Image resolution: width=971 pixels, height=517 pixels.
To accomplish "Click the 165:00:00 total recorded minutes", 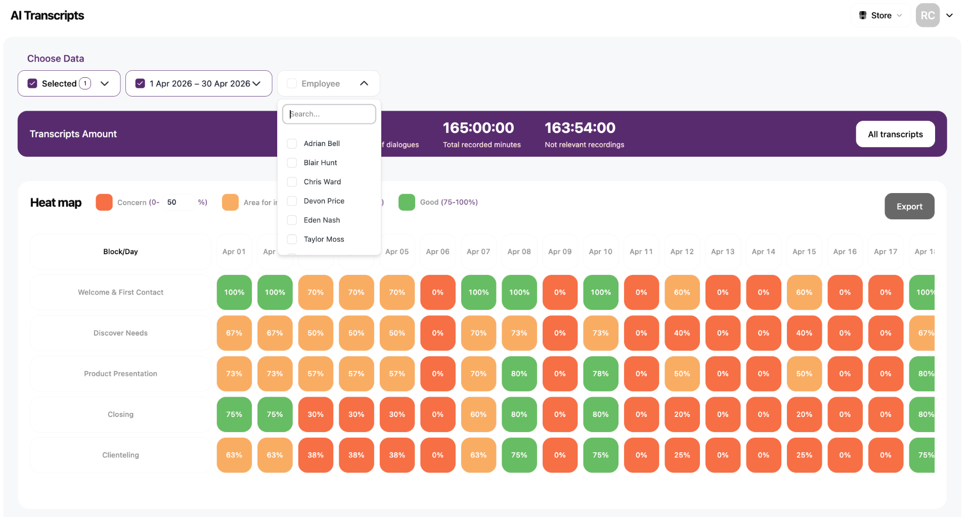I will coord(478,128).
